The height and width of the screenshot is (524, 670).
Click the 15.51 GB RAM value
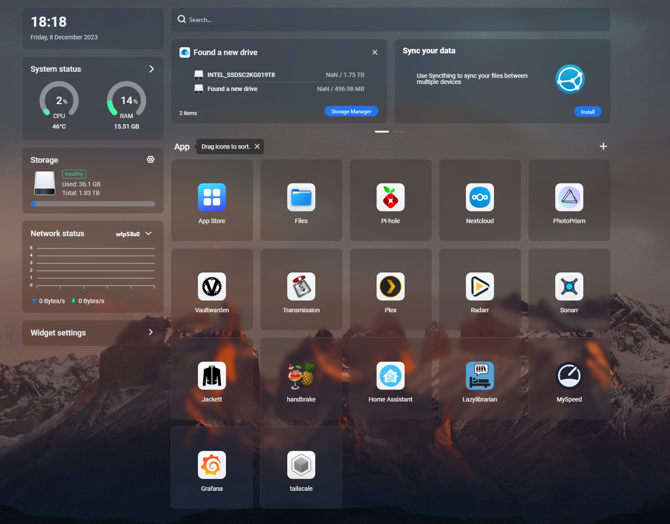tap(127, 126)
